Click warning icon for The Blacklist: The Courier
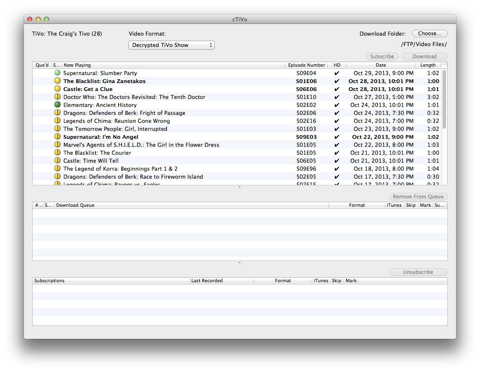 point(57,152)
